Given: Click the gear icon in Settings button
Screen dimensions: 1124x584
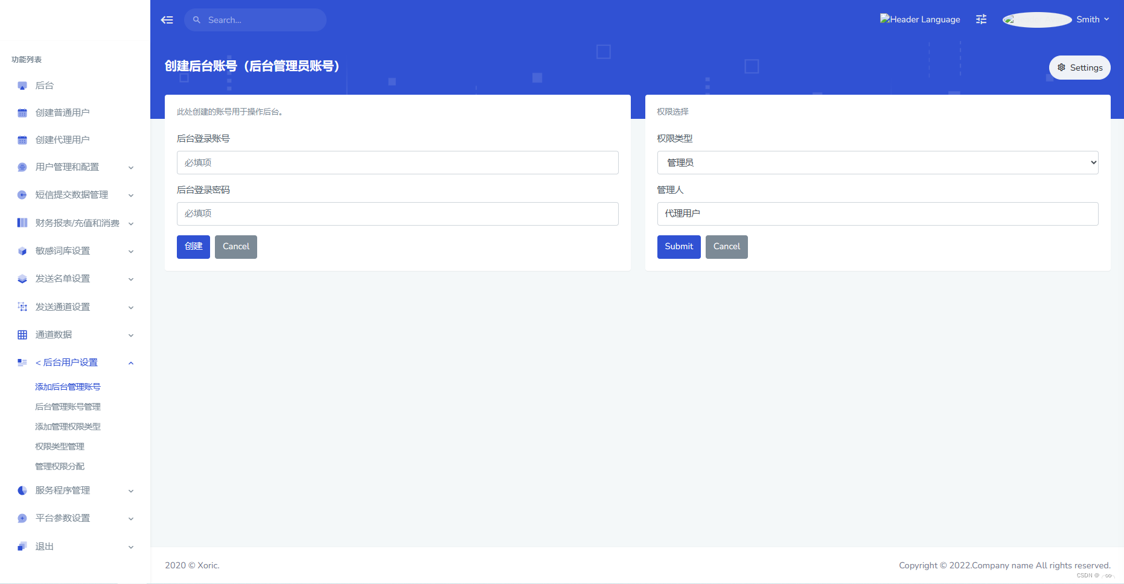Looking at the screenshot, I should coord(1062,68).
